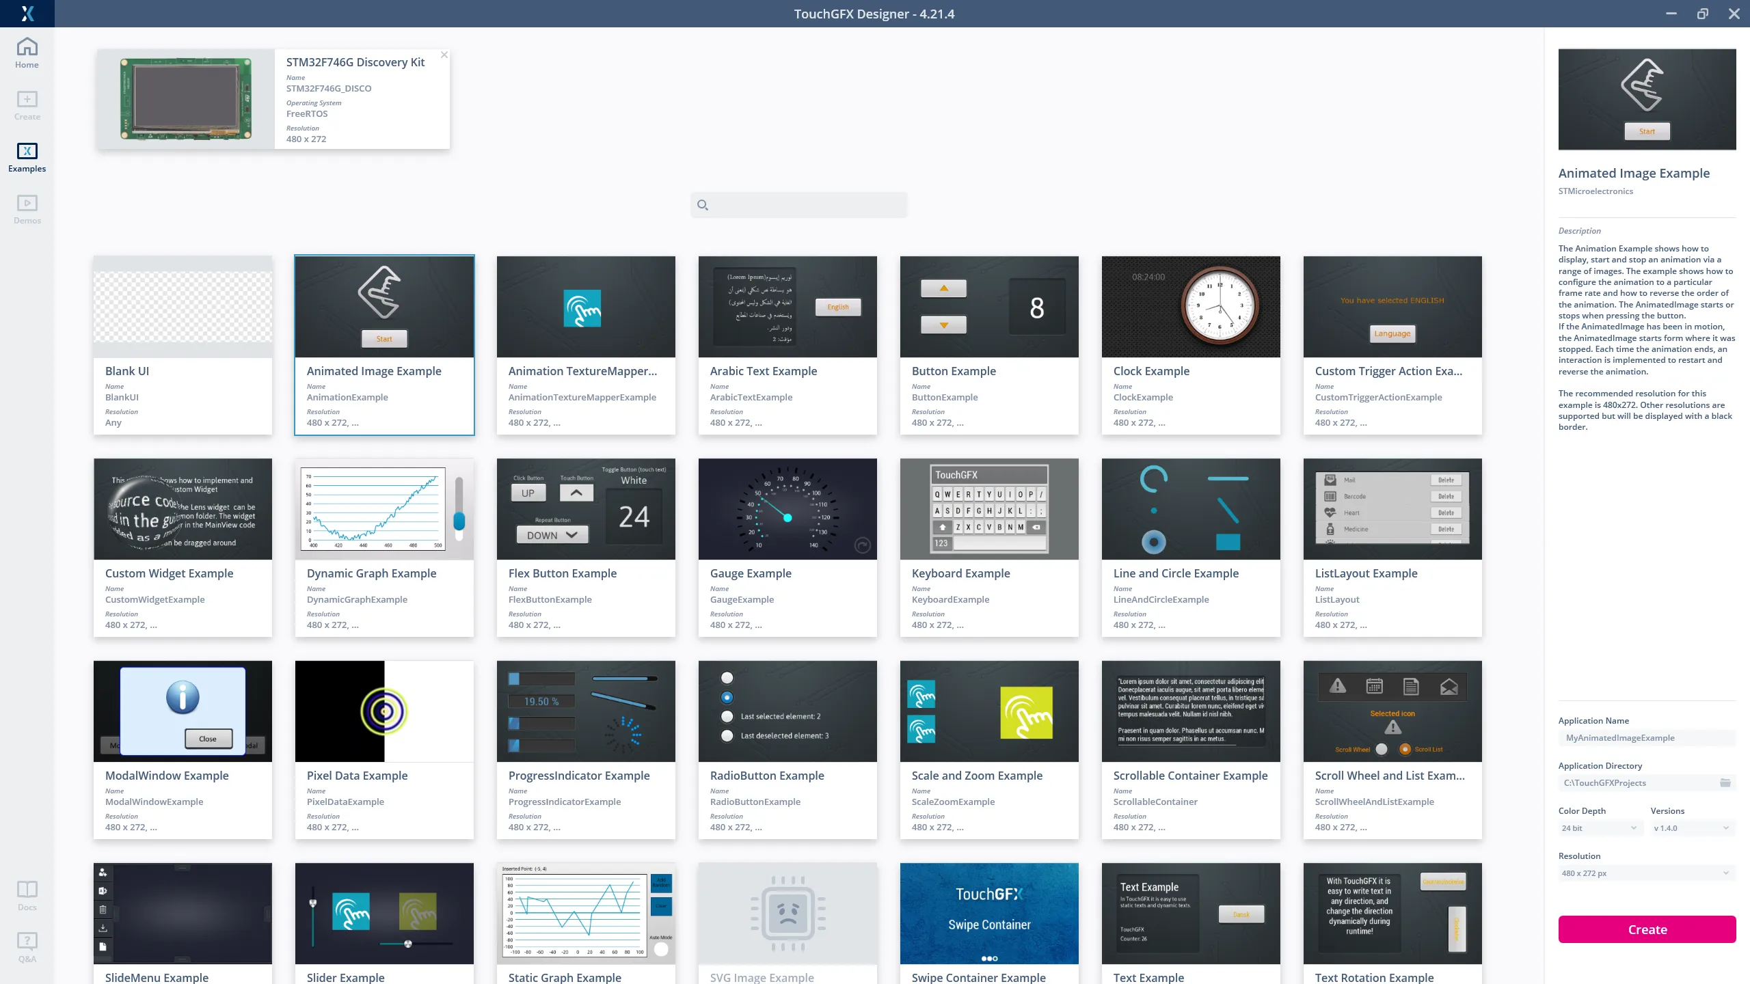Select the Gauge Example thumbnail
Image resolution: width=1750 pixels, height=984 pixels.
(787, 509)
